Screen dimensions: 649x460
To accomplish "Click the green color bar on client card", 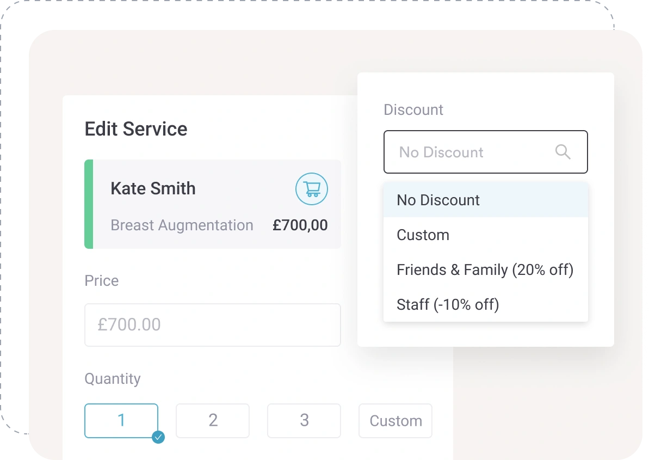I will coord(89,204).
